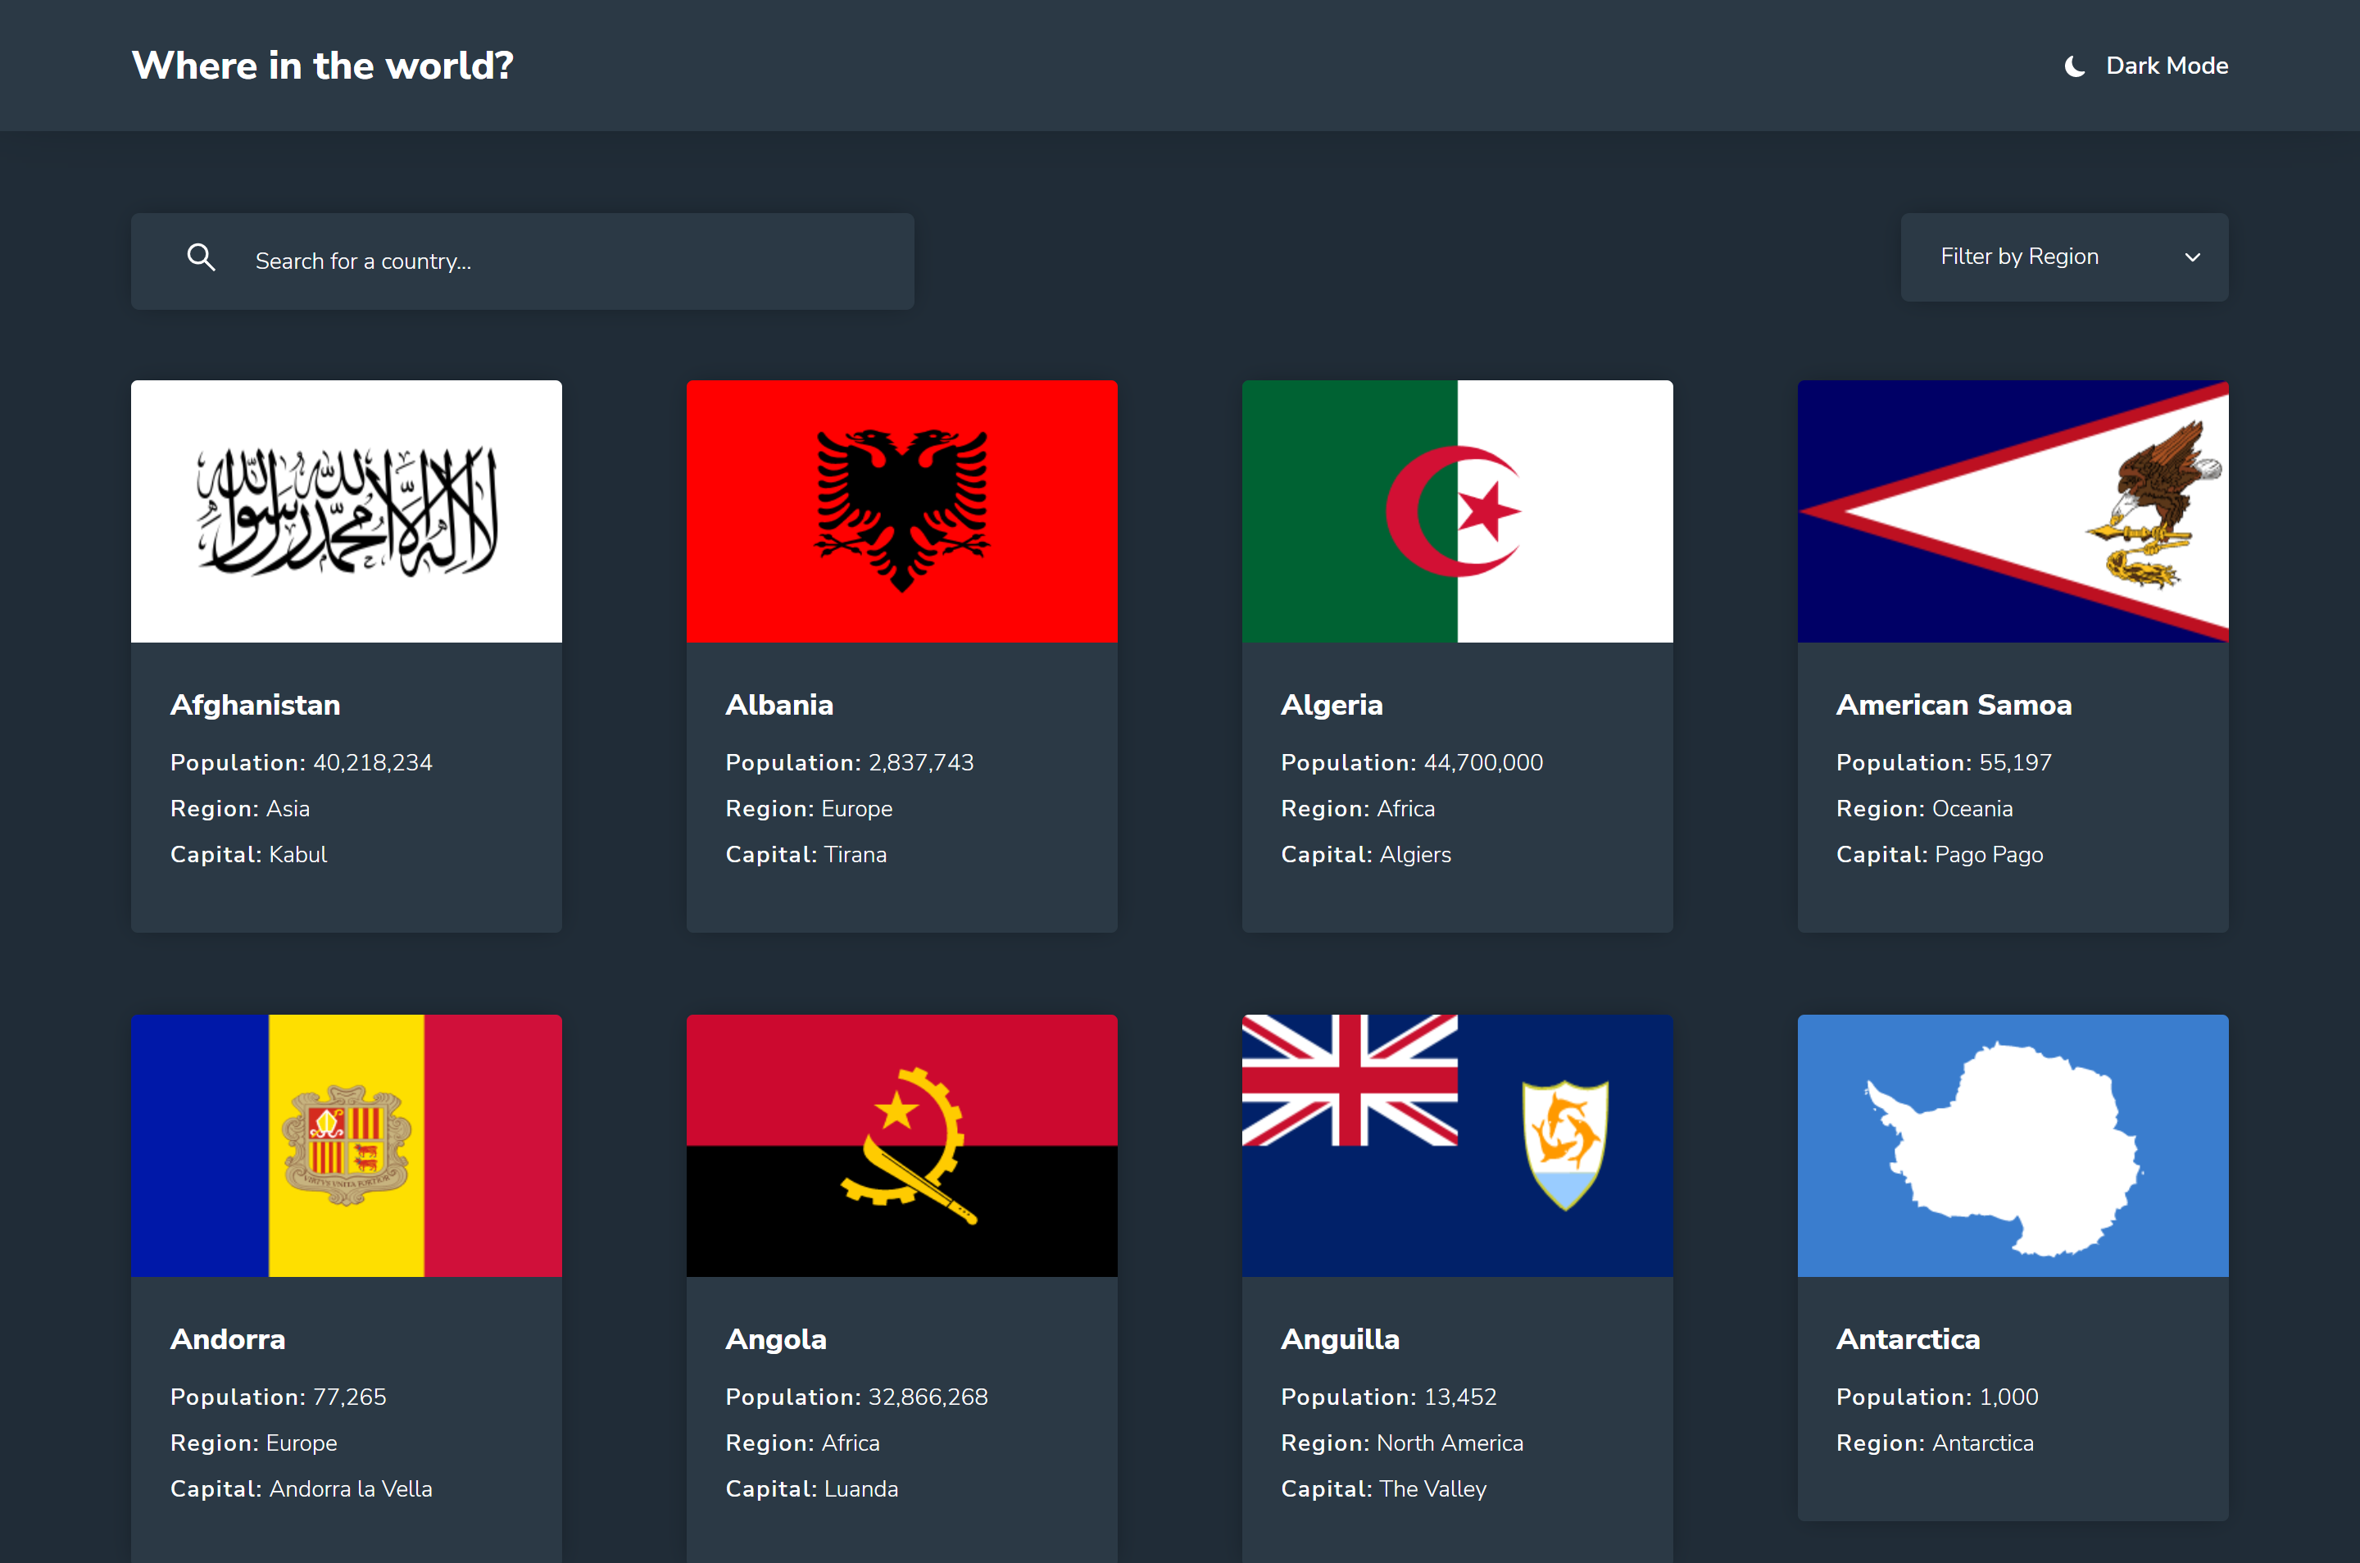Click the chevron on Filter by Region
Screen dimensions: 2360x1563
[x=2191, y=257]
